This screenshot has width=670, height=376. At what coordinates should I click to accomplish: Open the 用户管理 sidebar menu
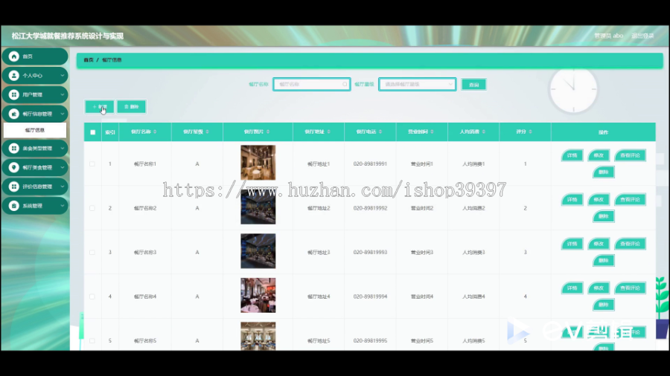35,94
